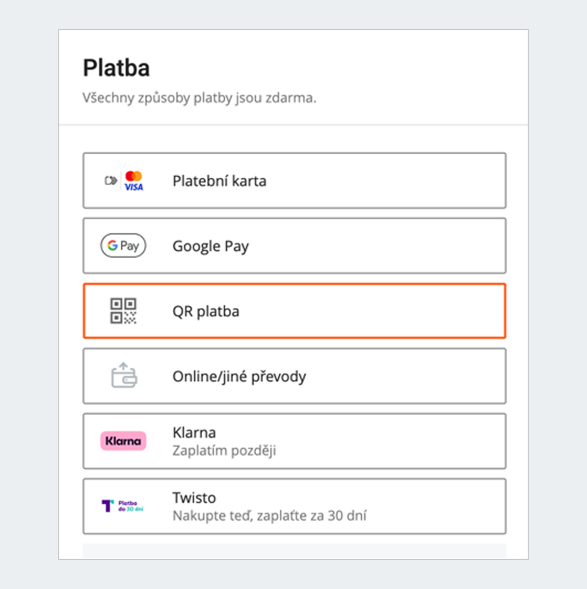The width and height of the screenshot is (587, 589).
Task: Click the partially visible row below Twisto
Action: [x=294, y=551]
